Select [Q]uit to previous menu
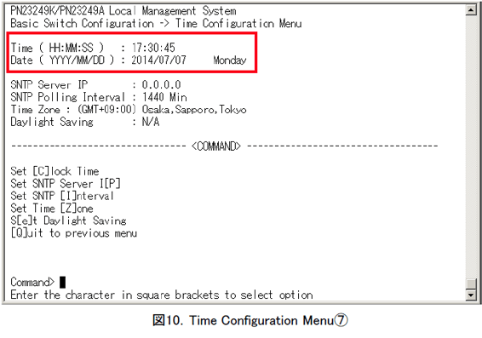482x338 pixels. point(74,233)
